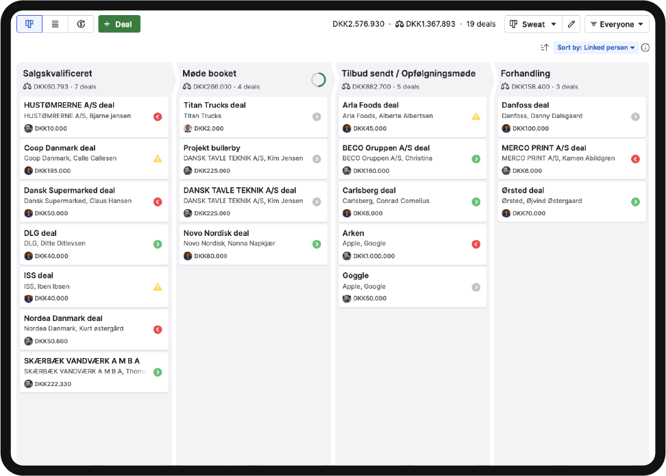Open Arla Foods deal title
The width and height of the screenshot is (666, 476).
(371, 105)
